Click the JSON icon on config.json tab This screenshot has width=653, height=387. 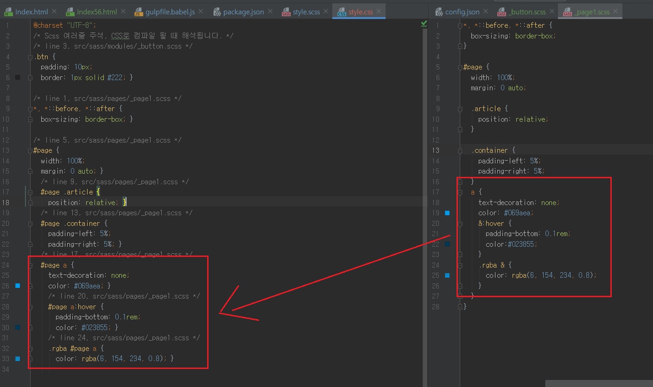click(438, 12)
